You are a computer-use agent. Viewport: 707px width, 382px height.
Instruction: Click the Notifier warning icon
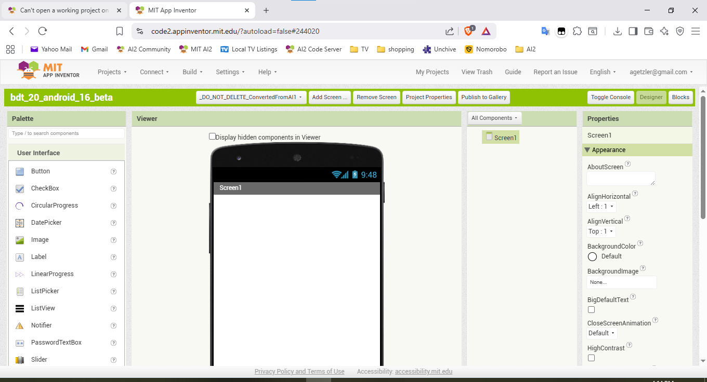point(20,325)
